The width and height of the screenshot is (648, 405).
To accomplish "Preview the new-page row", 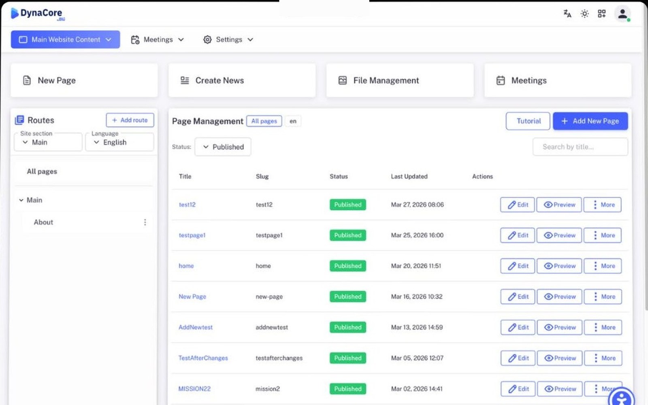I will (560, 296).
